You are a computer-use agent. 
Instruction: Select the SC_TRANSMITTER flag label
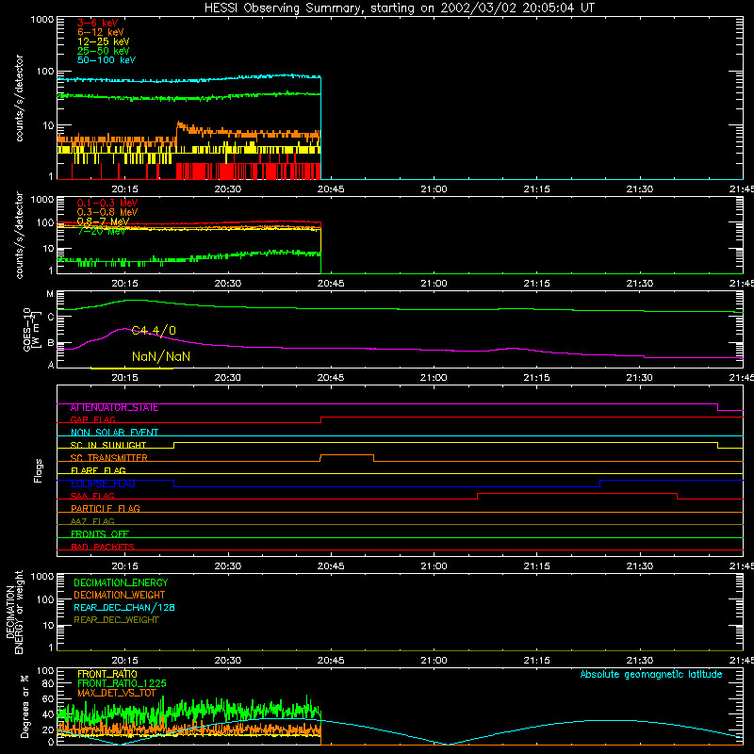[109, 458]
